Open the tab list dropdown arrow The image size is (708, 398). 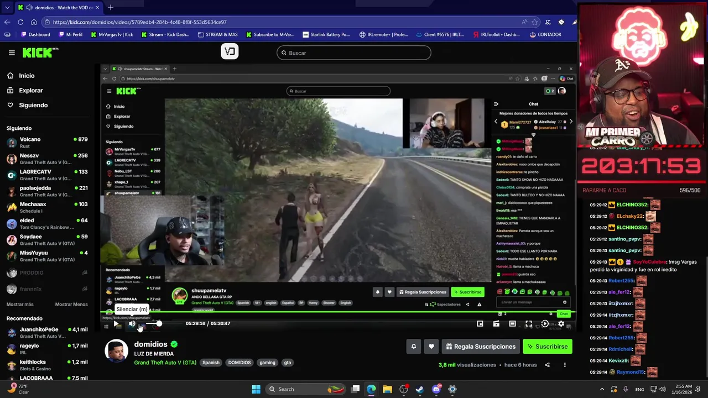coord(7,8)
